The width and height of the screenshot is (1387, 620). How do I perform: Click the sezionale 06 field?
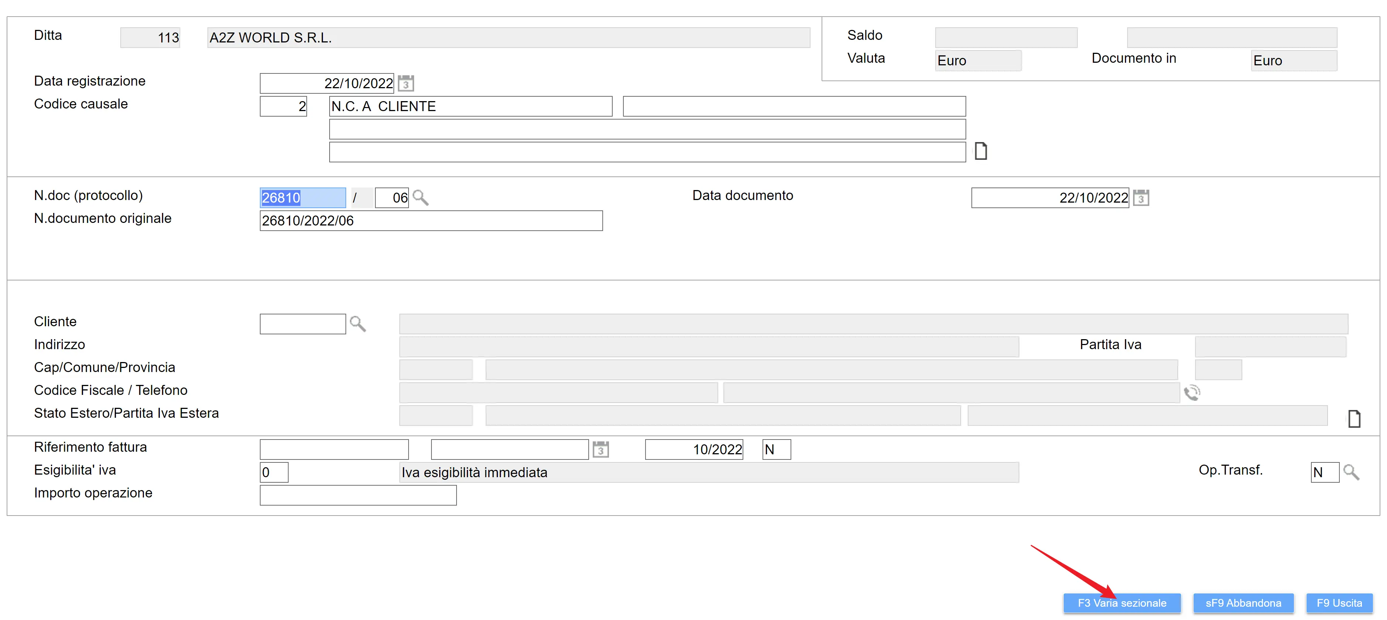tap(392, 197)
